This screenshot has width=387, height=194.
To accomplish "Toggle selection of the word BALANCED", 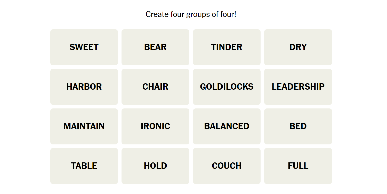I will (227, 126).
